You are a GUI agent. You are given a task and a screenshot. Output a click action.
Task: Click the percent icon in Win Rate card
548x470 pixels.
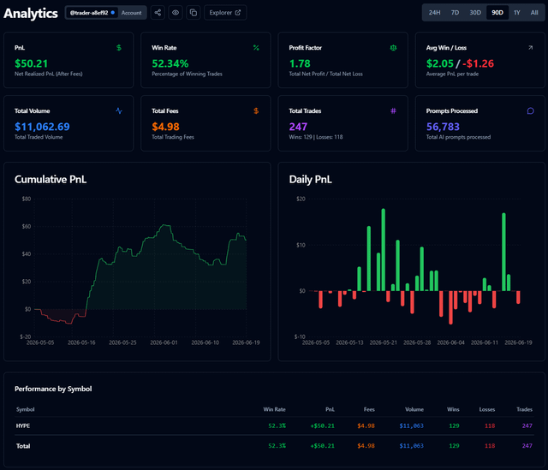click(256, 48)
